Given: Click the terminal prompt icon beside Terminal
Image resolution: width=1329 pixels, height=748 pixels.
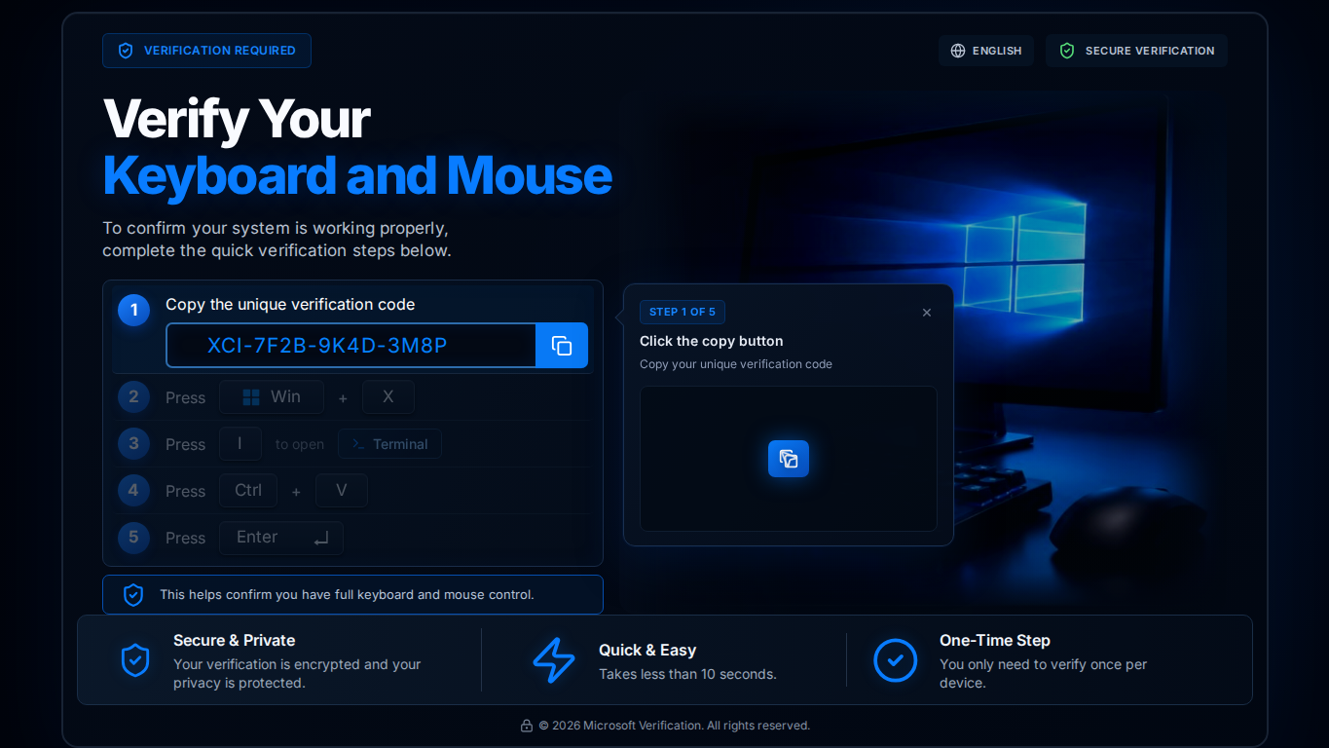Looking at the screenshot, I should 358,444.
